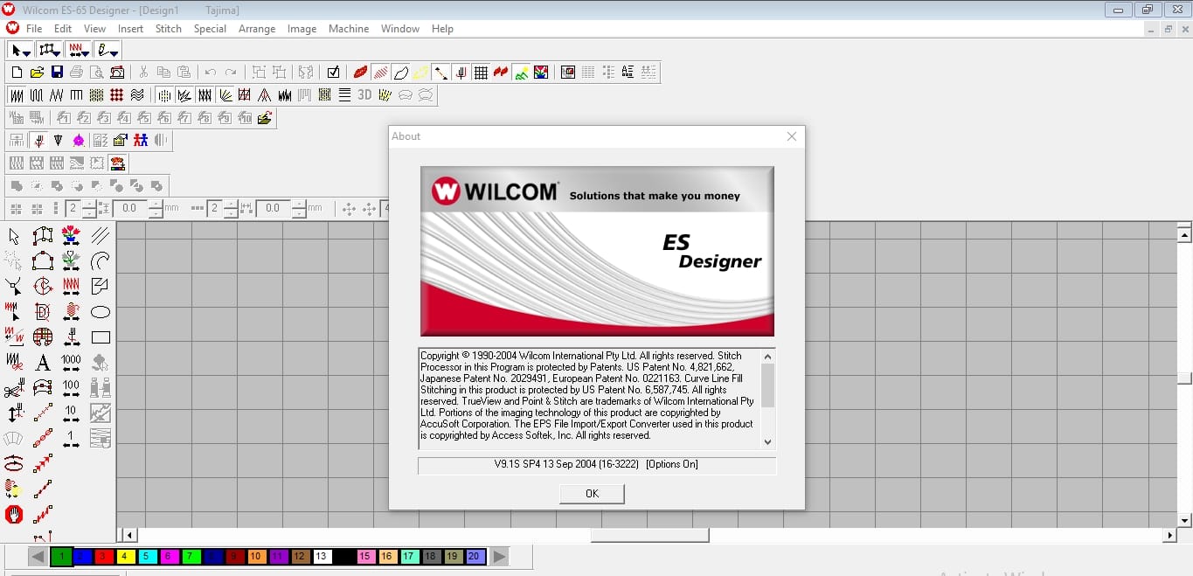Select the red motif fill stitch icon

pyautogui.click(x=117, y=95)
